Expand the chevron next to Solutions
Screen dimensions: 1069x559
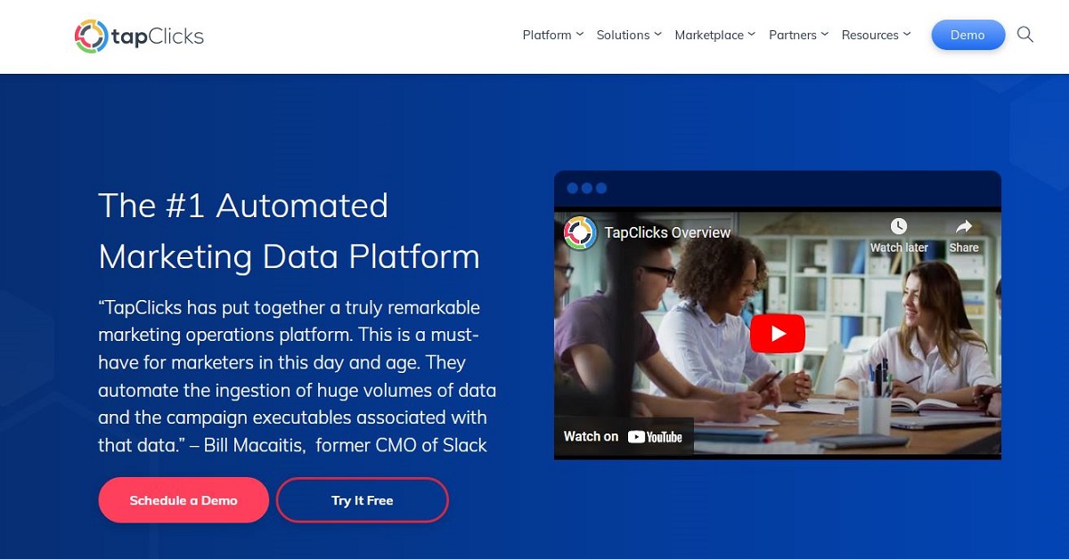pyautogui.click(x=657, y=35)
